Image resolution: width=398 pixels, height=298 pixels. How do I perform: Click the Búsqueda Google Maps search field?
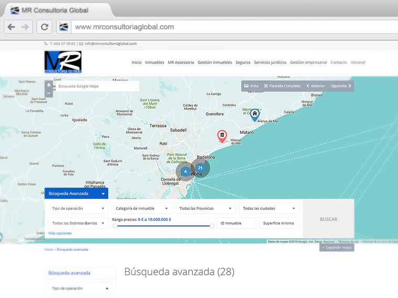coord(97,86)
